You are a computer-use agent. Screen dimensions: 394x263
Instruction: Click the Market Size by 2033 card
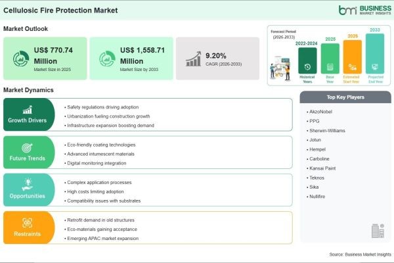coord(131,59)
